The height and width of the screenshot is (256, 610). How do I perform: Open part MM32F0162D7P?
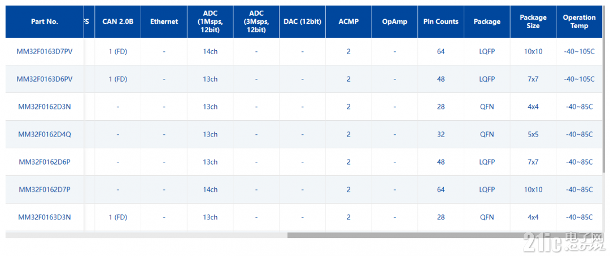tap(45, 189)
